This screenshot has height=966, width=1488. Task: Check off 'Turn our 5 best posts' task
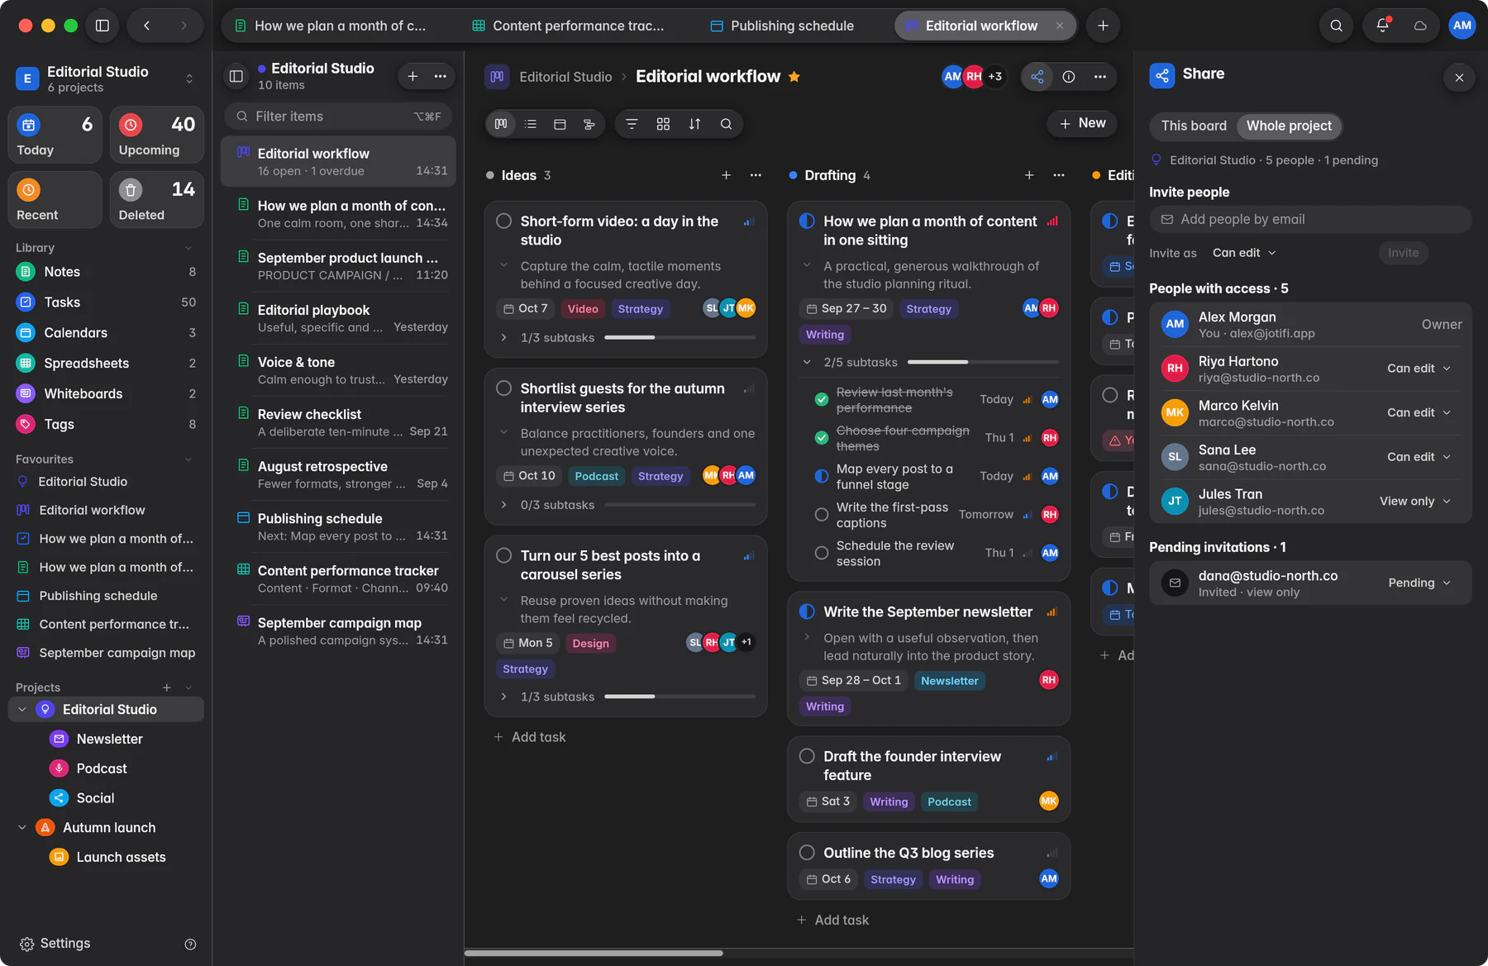pyautogui.click(x=503, y=555)
